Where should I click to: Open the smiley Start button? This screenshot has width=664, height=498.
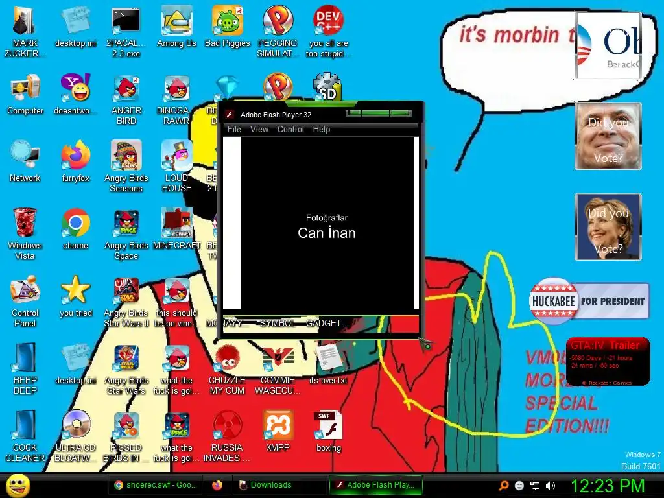click(18, 485)
